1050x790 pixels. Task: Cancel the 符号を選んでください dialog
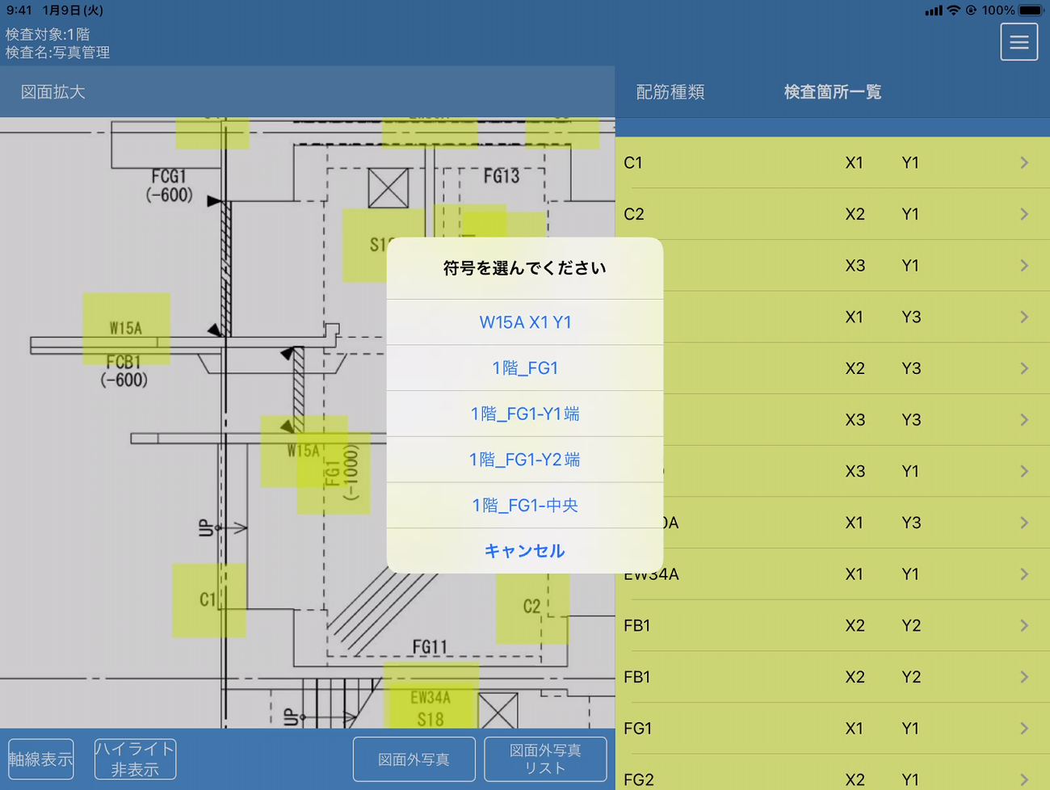(x=524, y=550)
